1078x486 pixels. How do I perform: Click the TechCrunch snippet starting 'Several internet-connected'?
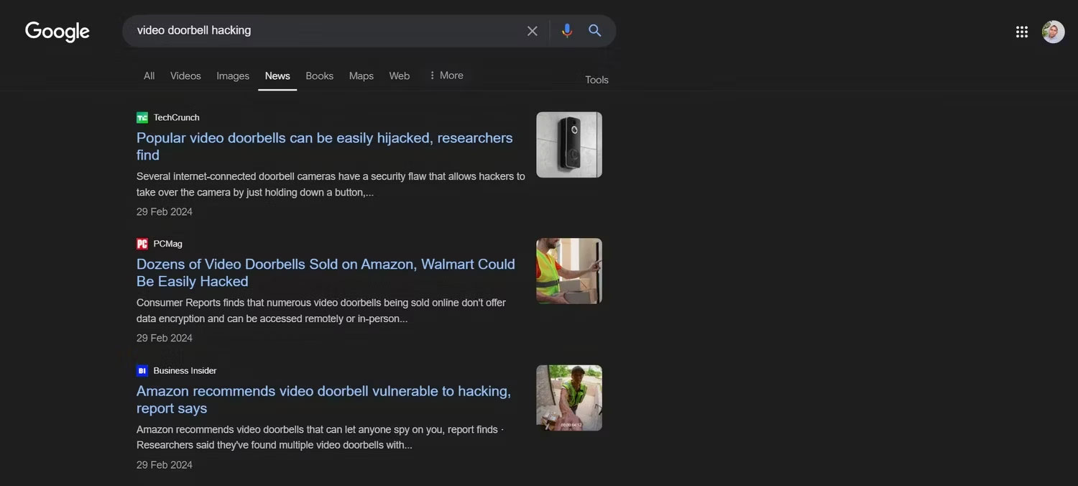(x=331, y=184)
